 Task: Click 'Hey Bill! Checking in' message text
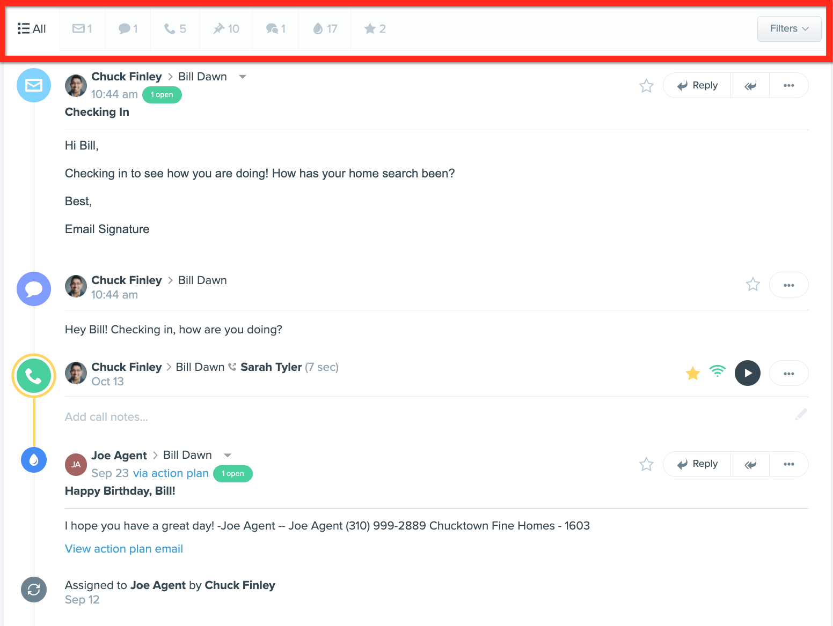point(173,330)
